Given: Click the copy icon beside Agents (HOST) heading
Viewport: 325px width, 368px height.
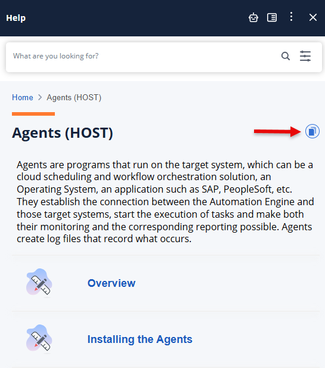Looking at the screenshot, I should (x=312, y=131).
